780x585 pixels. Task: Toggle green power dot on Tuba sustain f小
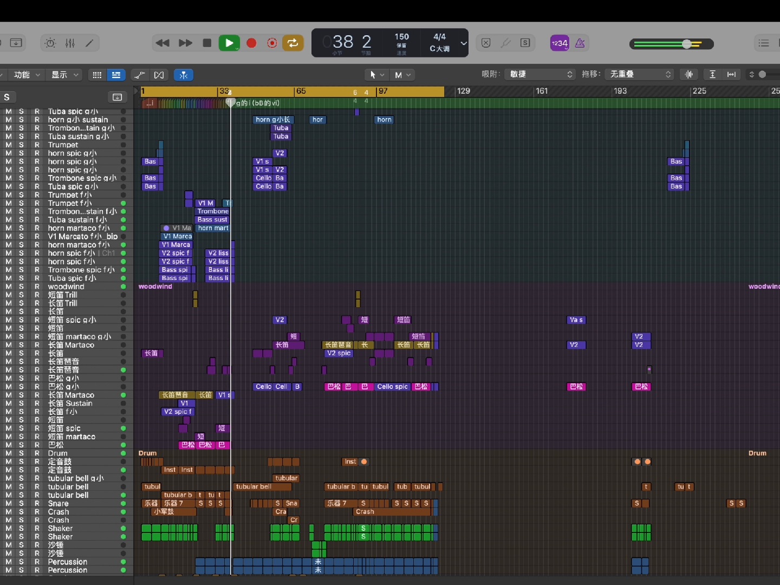(x=123, y=220)
